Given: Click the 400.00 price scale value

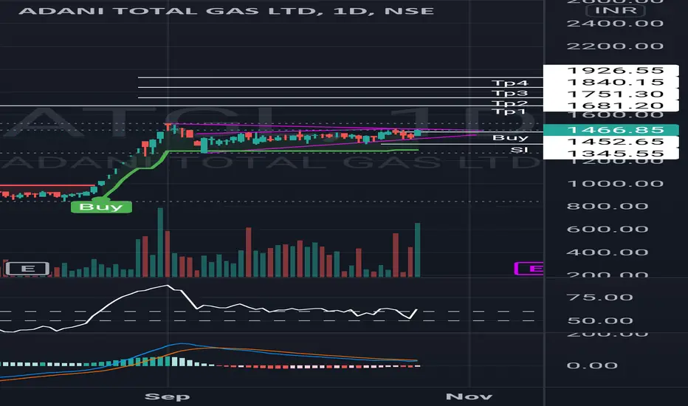Looking at the screenshot, I should pyautogui.click(x=608, y=252).
